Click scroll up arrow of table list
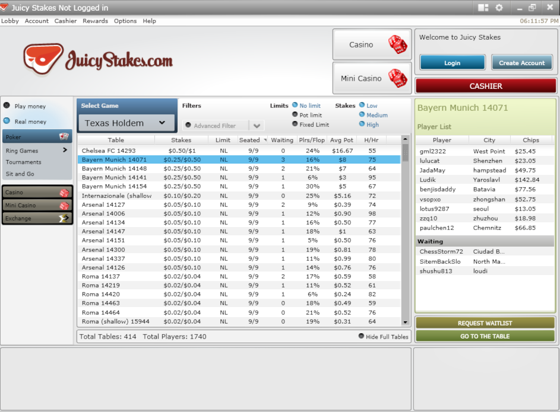Image resolution: width=560 pixels, height=412 pixels. [405, 139]
